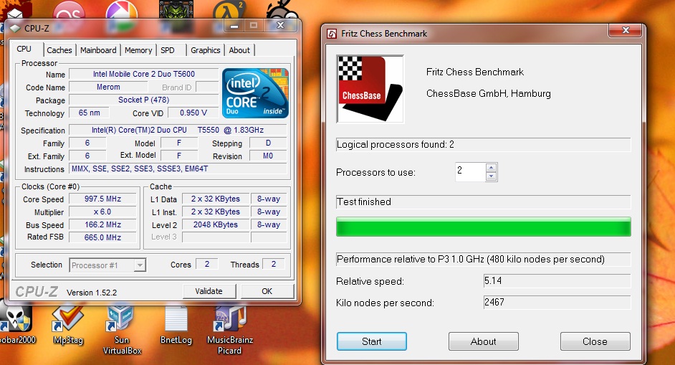Click the 665.0 MHz rated FSB value
Image resolution: width=675 pixels, height=365 pixels.
click(102, 237)
